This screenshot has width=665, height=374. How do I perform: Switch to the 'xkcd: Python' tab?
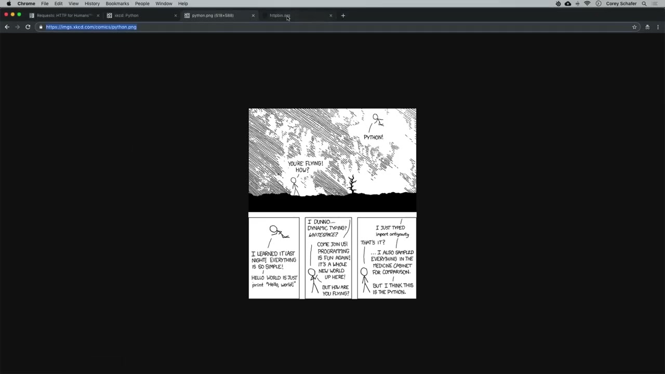point(141,16)
